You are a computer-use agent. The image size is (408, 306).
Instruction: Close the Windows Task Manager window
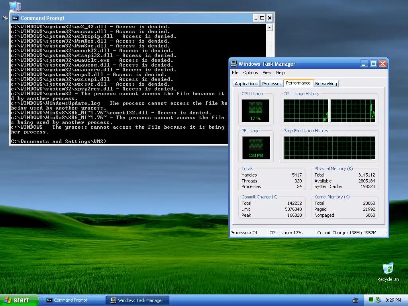382,64
